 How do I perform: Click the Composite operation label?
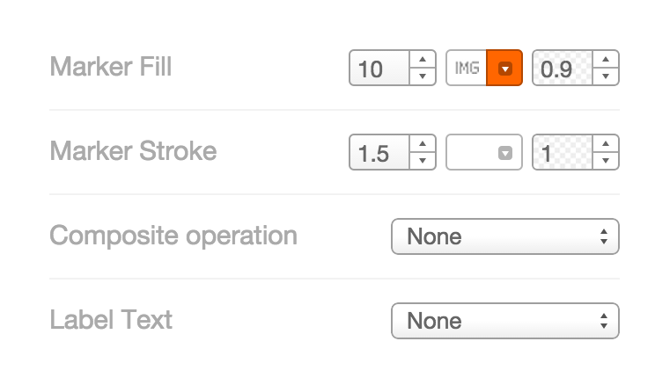(173, 236)
